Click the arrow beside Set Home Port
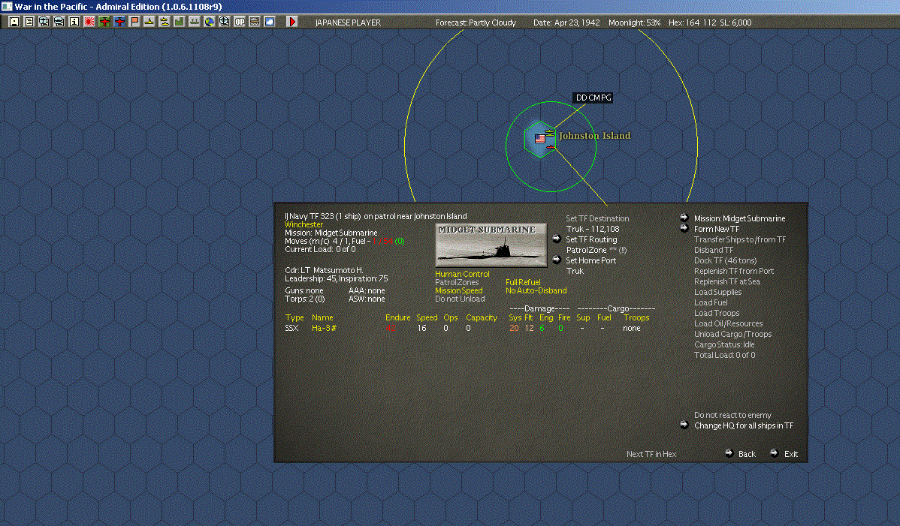 click(556, 260)
